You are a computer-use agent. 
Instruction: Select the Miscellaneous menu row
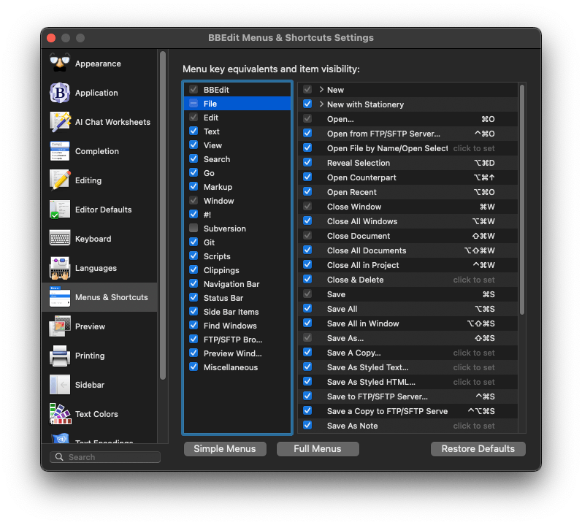point(237,367)
